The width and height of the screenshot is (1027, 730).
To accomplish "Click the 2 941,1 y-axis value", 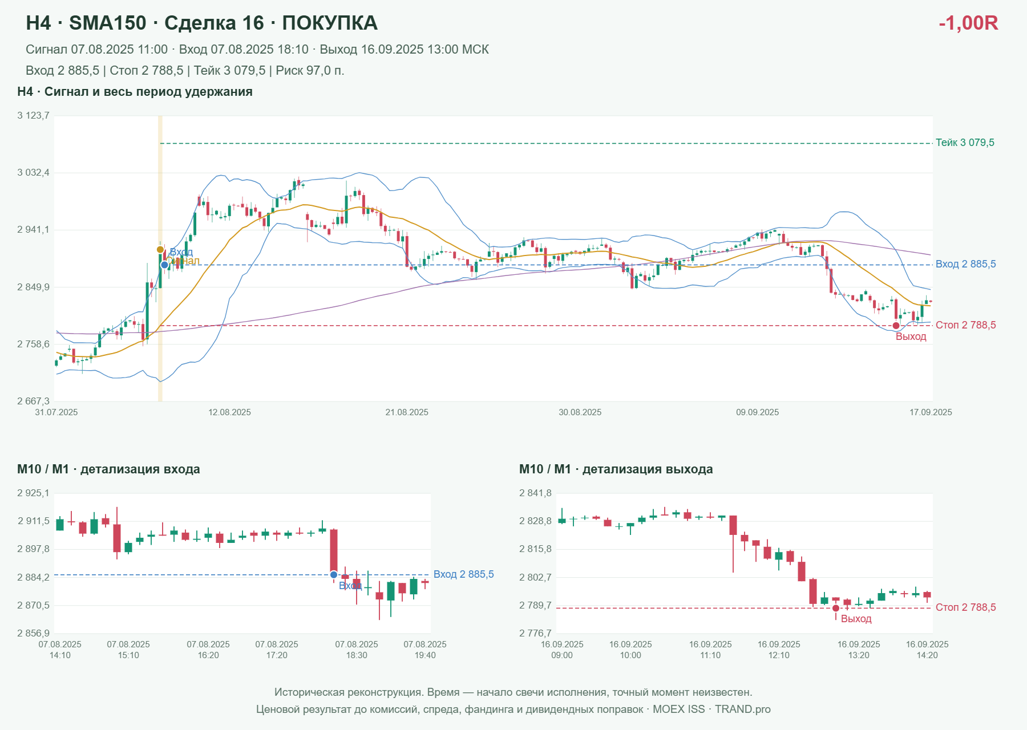I will tap(33, 230).
